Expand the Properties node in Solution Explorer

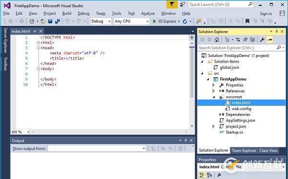click(214, 85)
